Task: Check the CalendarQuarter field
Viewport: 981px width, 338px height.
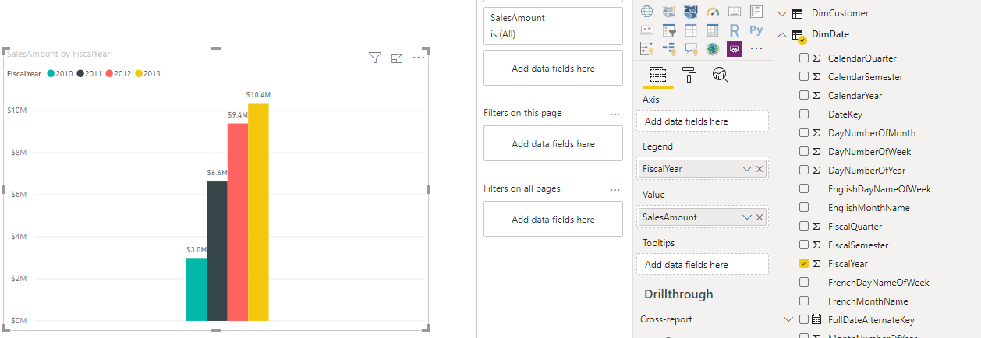Action: [x=804, y=58]
